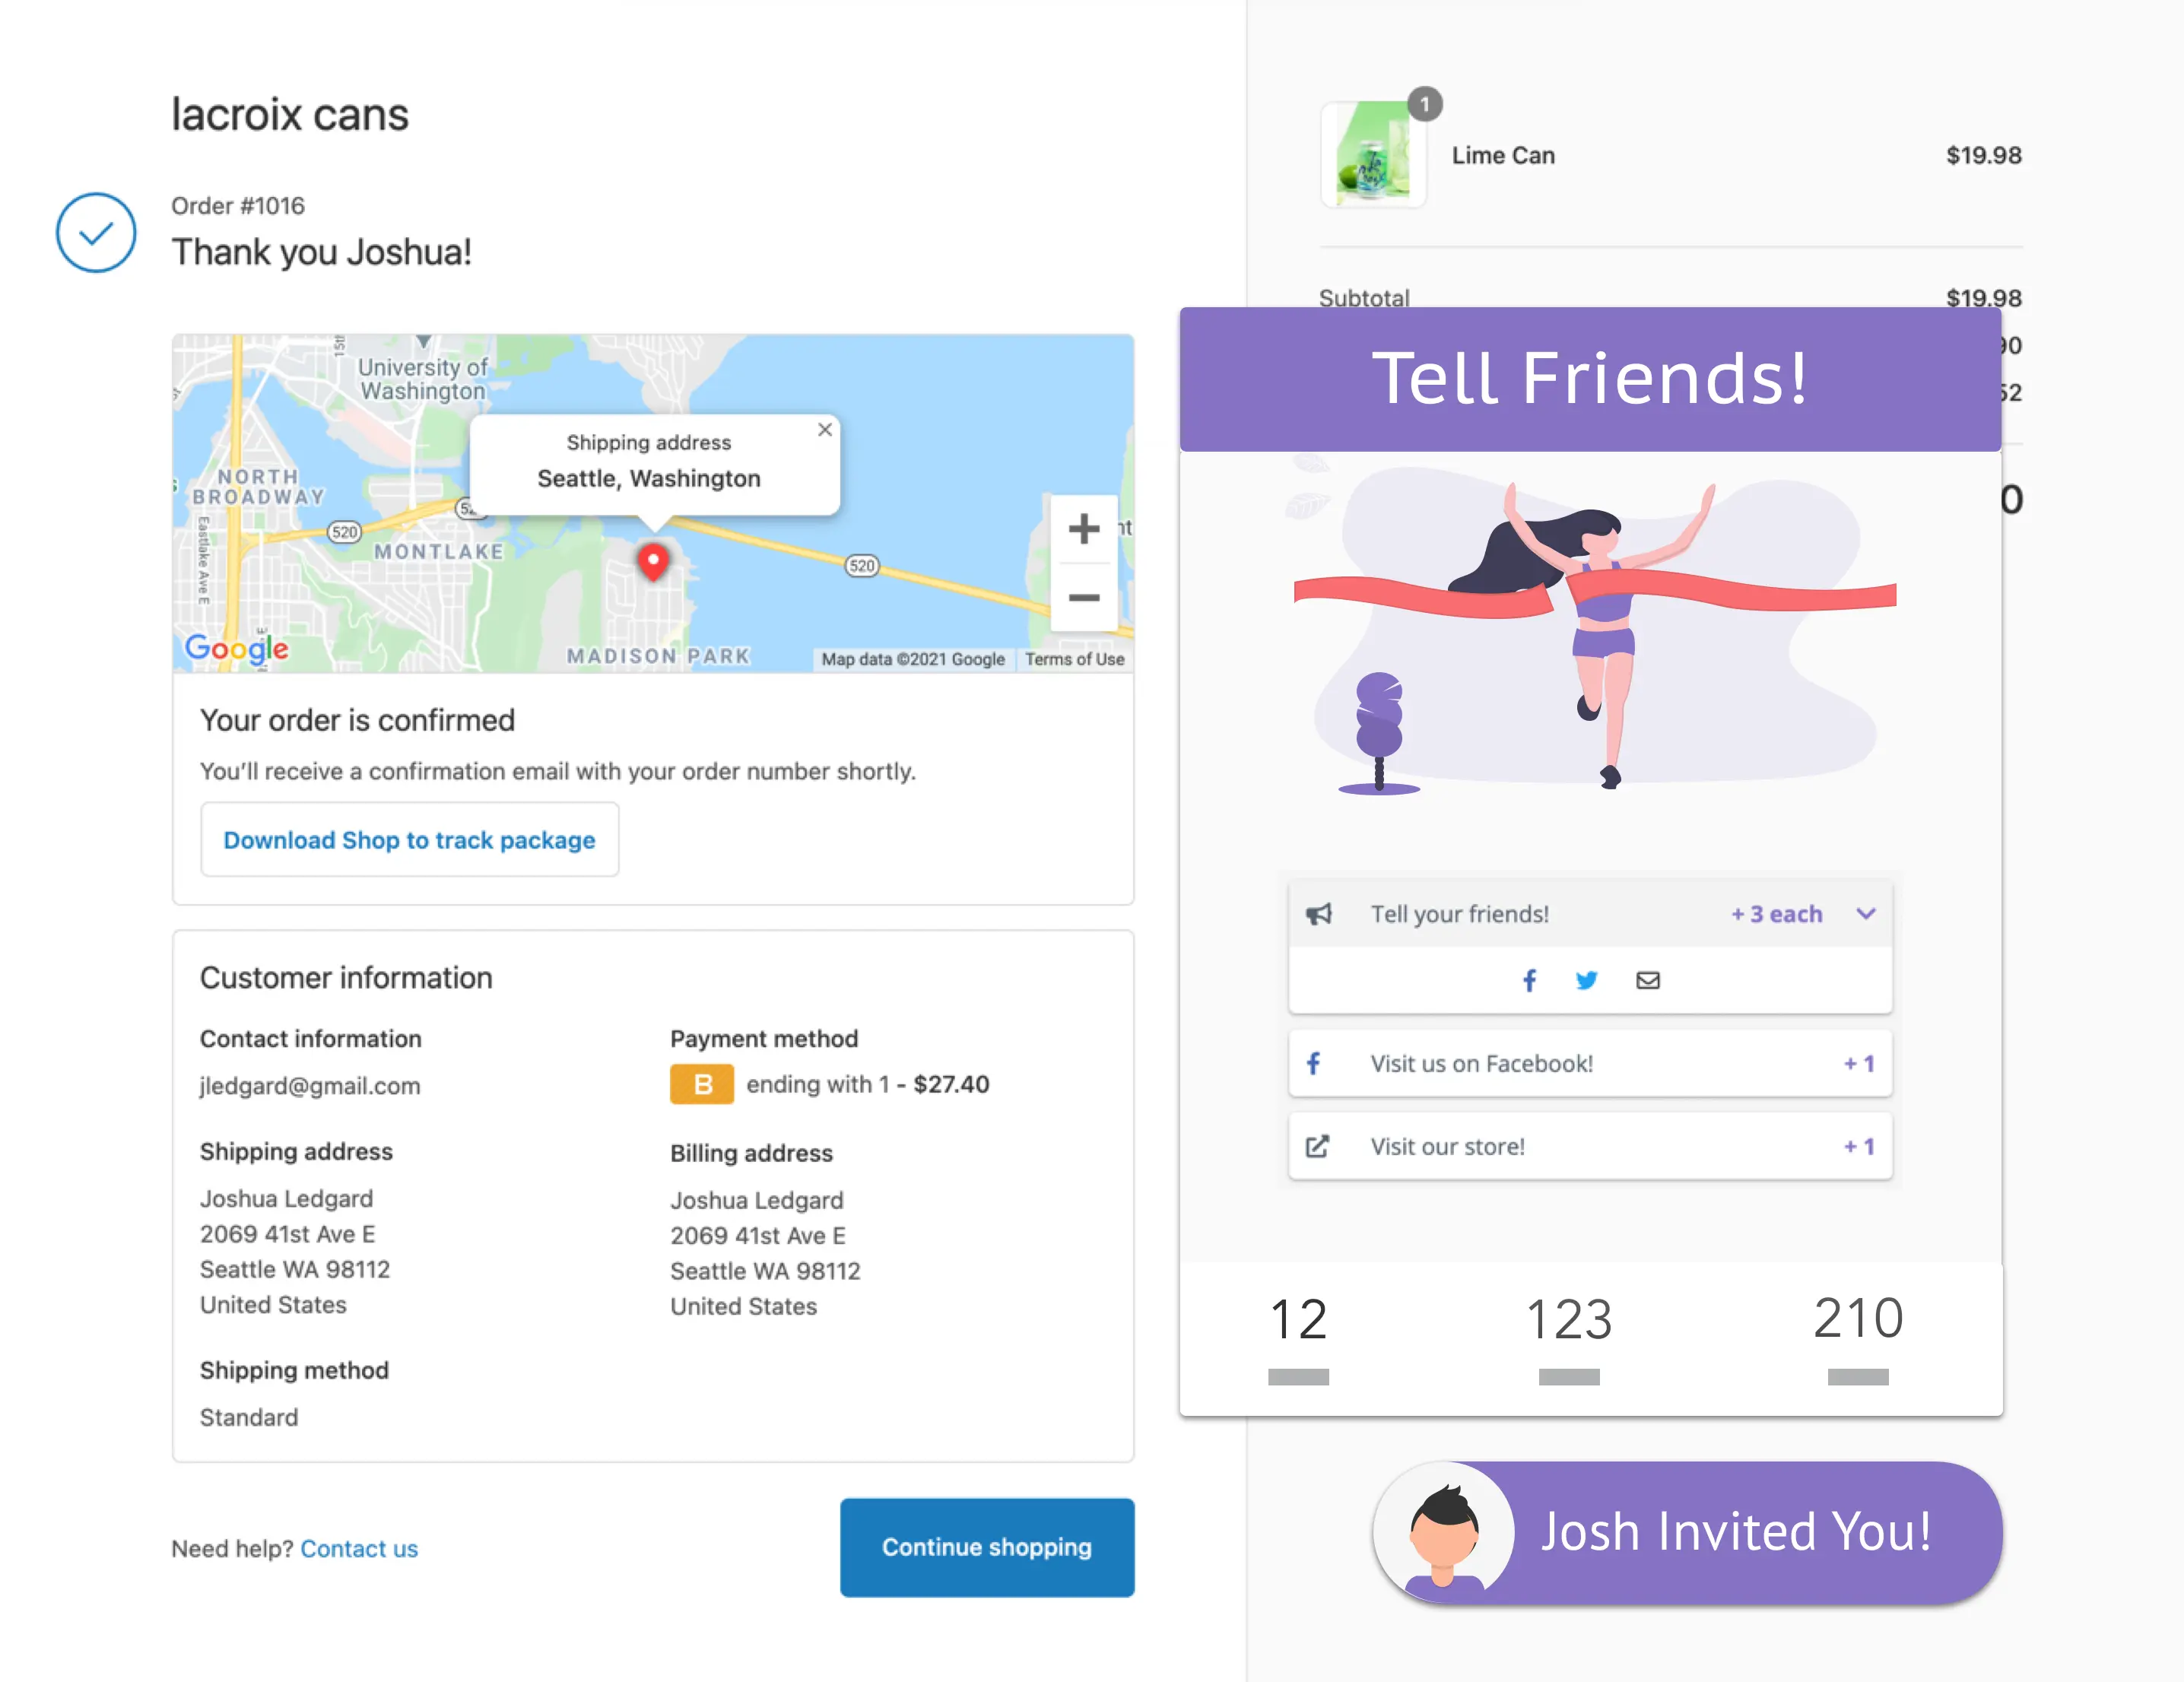
Task: Click the red shipping location pin on map
Action: coord(653,562)
